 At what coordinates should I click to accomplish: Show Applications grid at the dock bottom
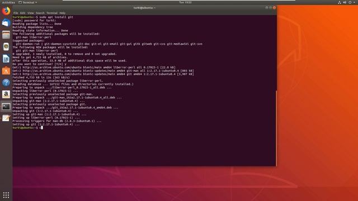click(6, 195)
